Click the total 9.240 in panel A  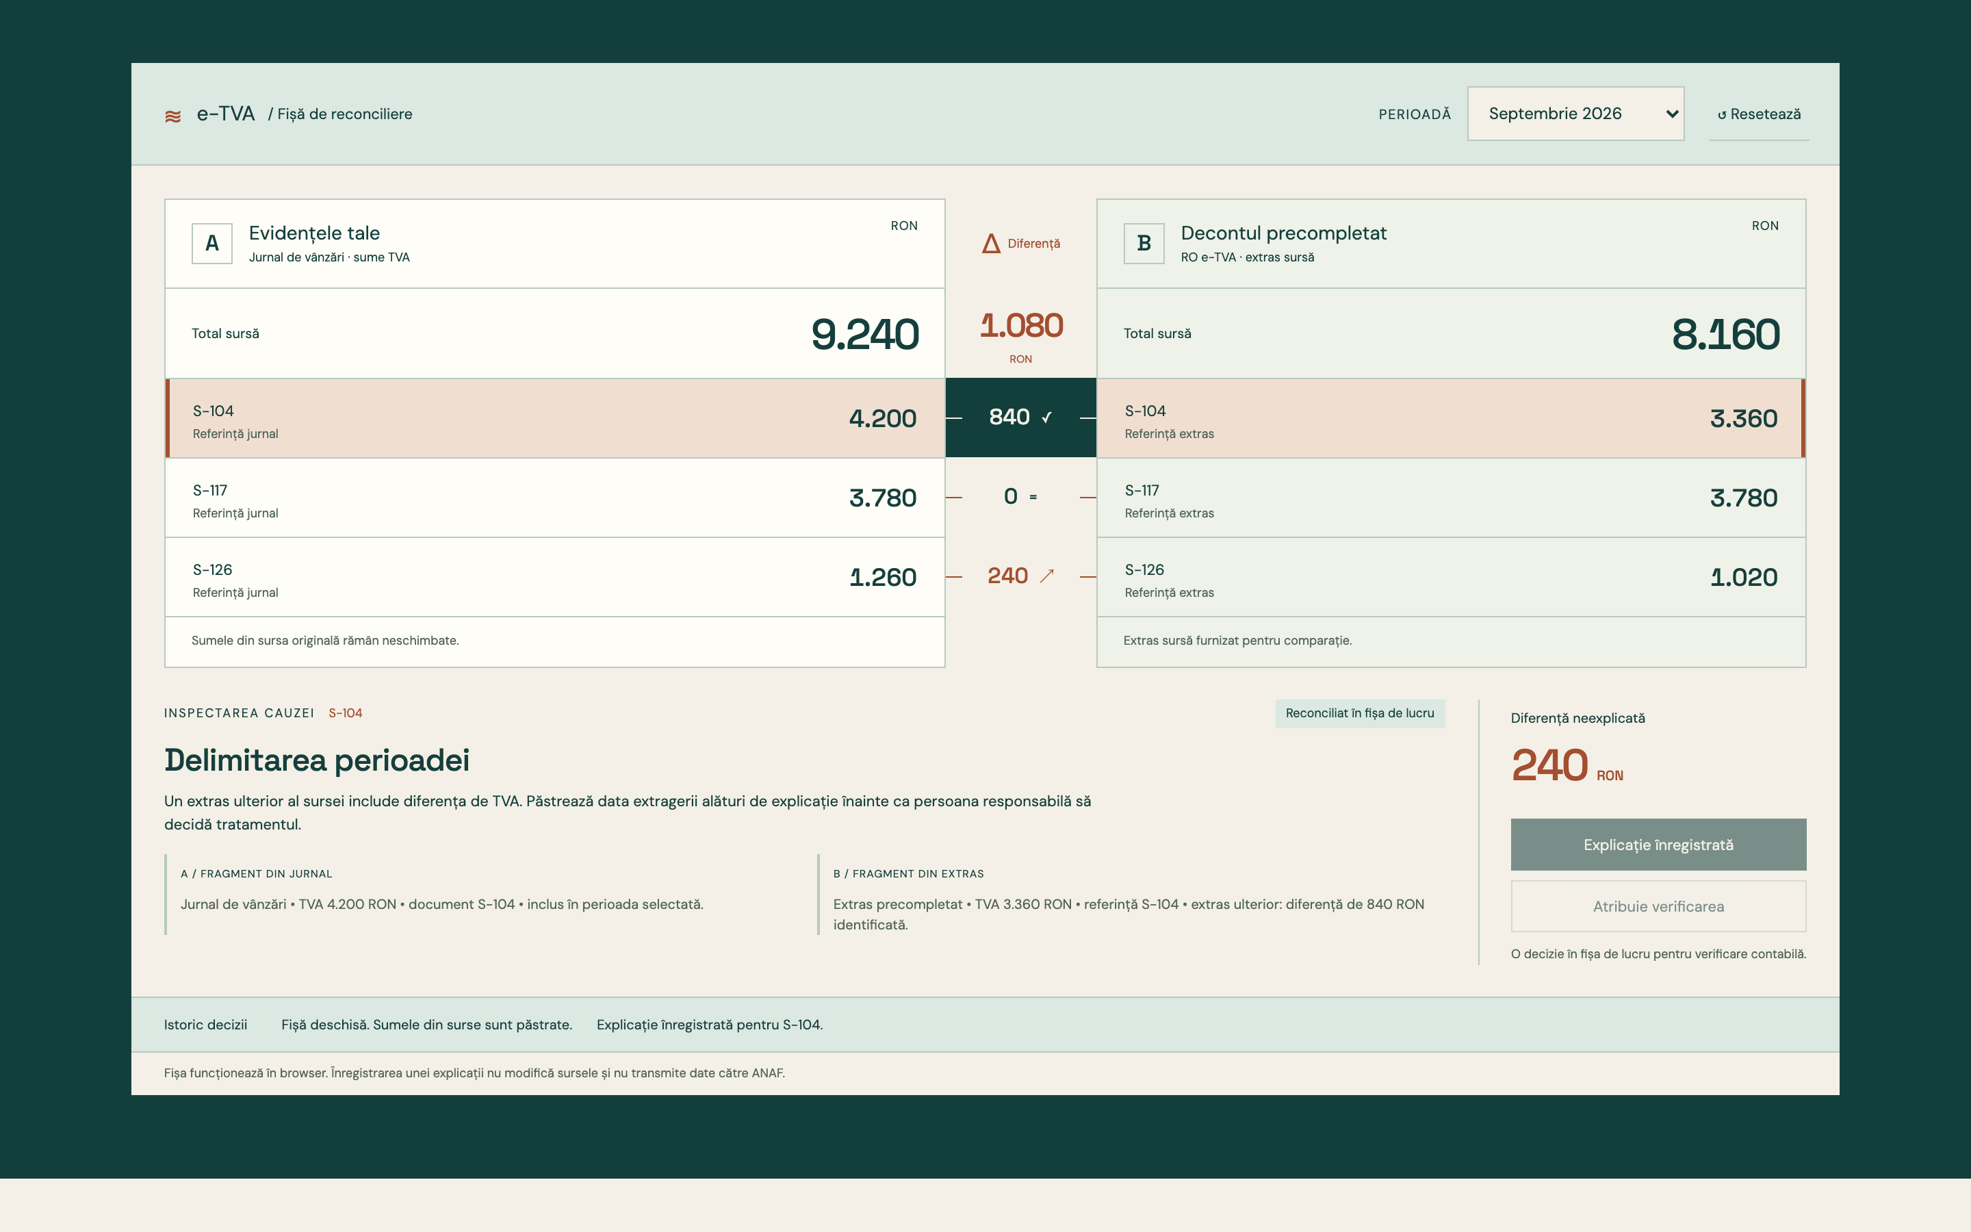[865, 334]
